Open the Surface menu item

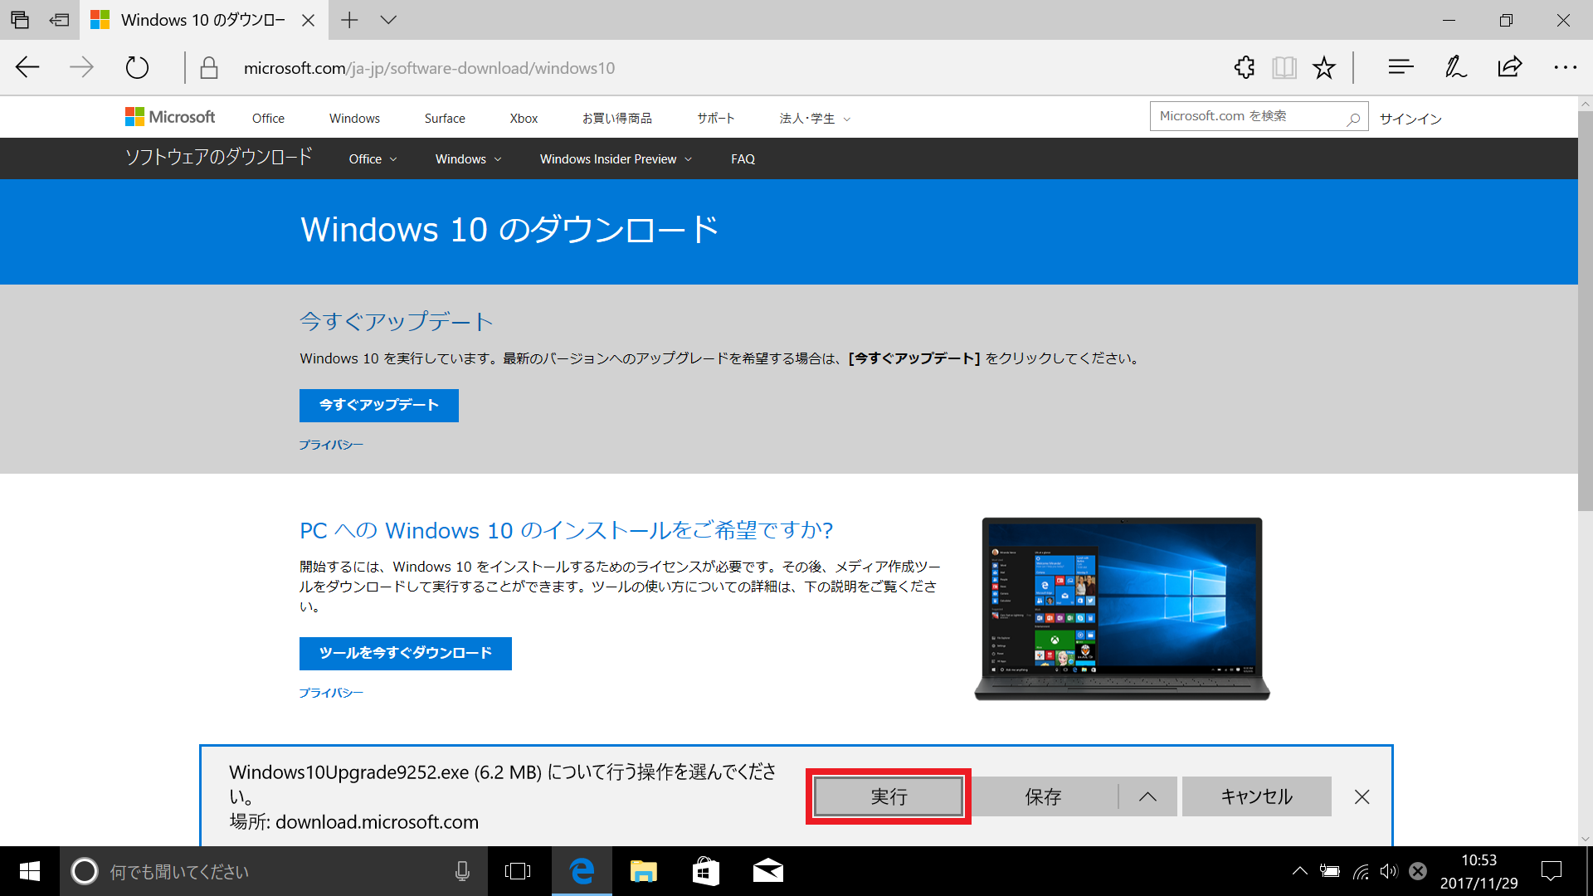click(x=445, y=119)
